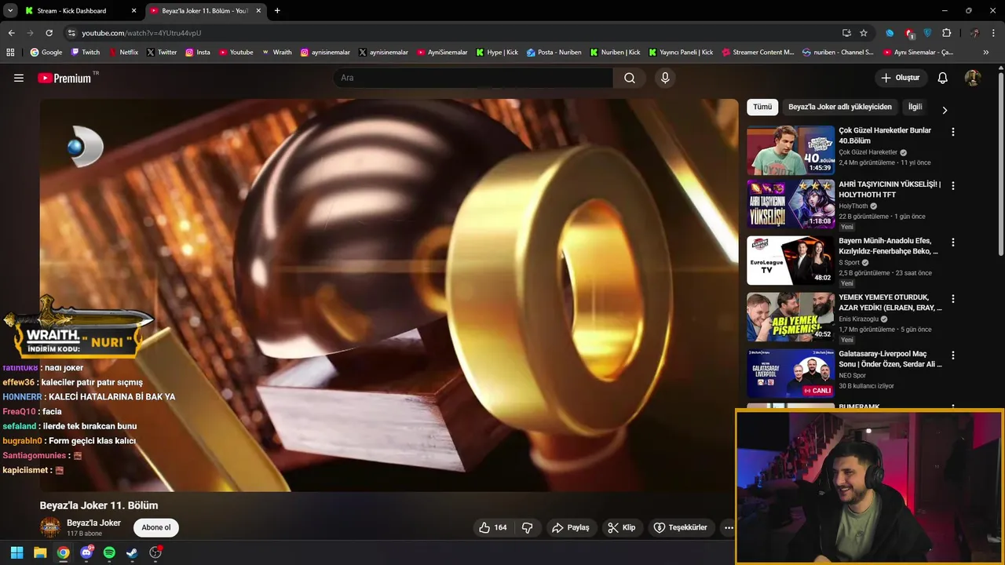1005x565 pixels.
Task: Click the search magnifier button
Action: (x=630, y=78)
